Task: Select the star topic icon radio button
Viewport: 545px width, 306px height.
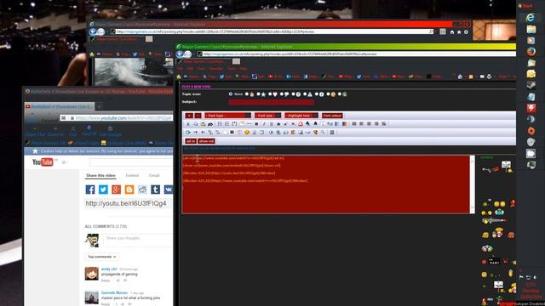Action: [258, 94]
